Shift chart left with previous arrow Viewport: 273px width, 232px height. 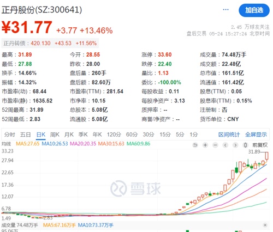tap(225, 145)
